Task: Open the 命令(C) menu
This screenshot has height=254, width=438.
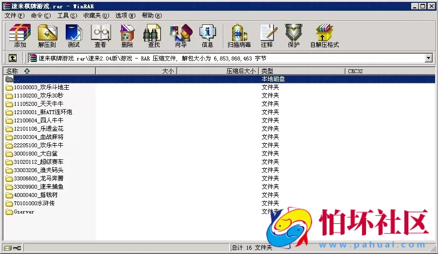Action: (x=41, y=16)
